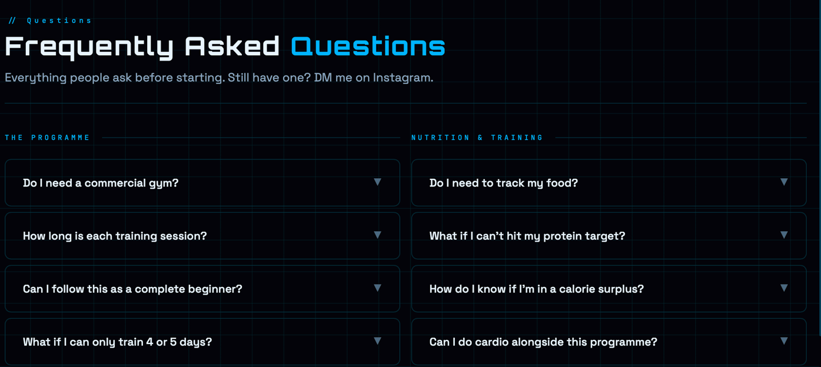821x367 pixels.
Task: Click the arrow icon for the calorie surplus question
Action: 784,288
